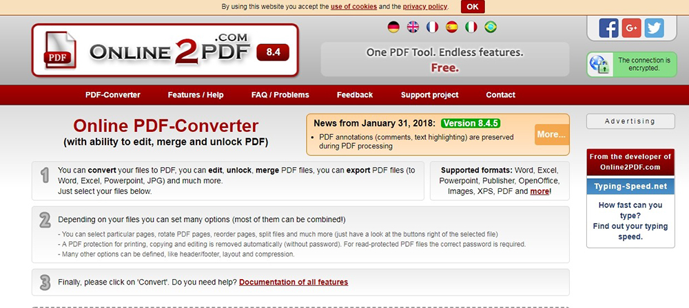
Task: Click the Online2PDF logo
Action: tap(165, 50)
